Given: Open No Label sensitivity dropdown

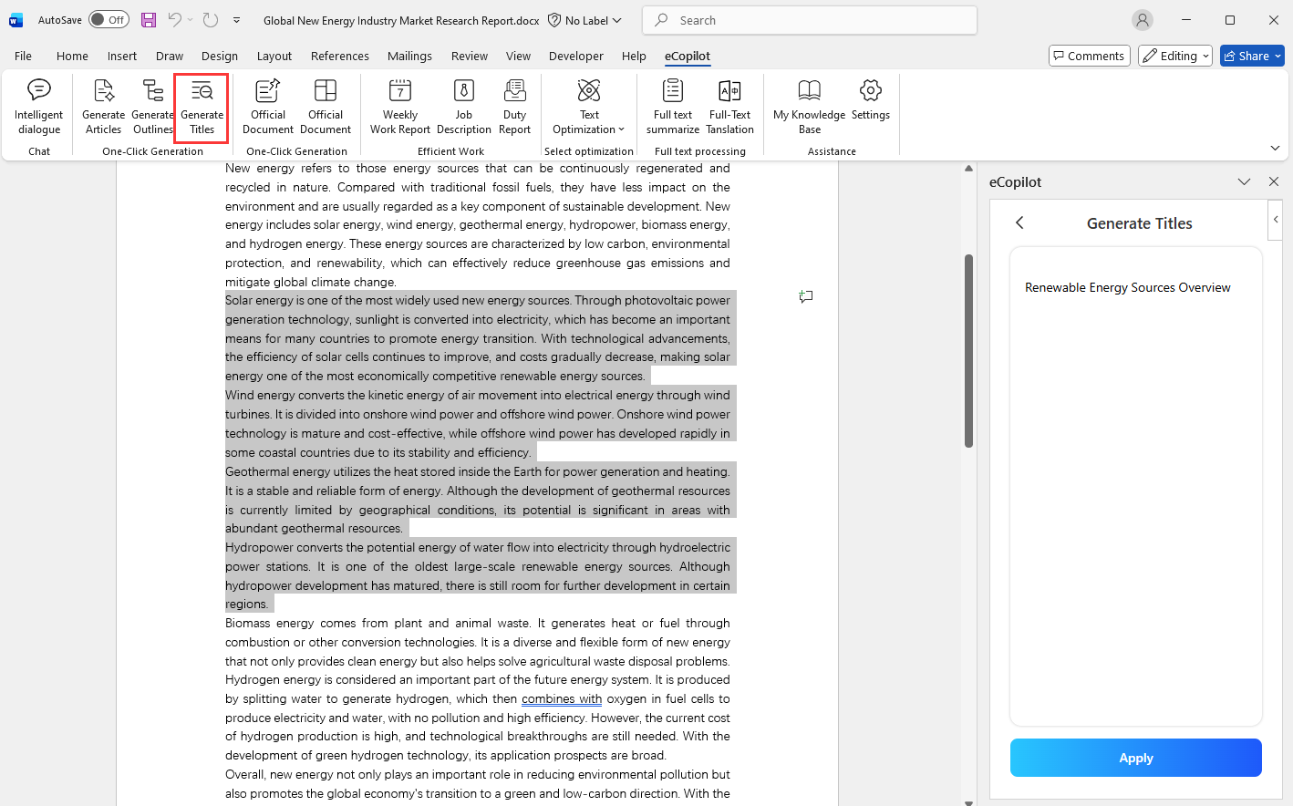Looking at the screenshot, I should tap(585, 20).
